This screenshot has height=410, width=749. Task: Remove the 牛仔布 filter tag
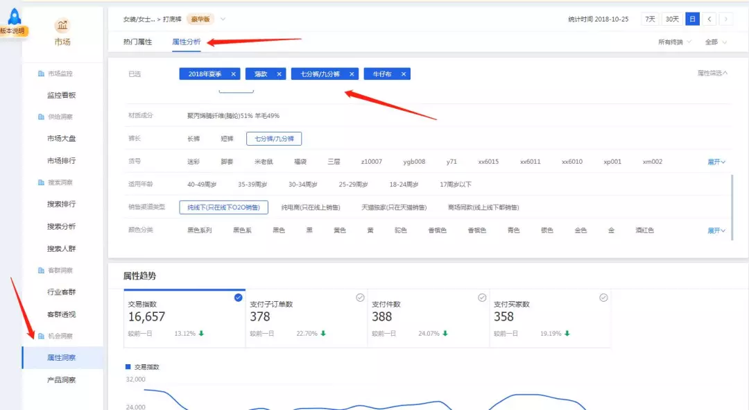(x=403, y=74)
